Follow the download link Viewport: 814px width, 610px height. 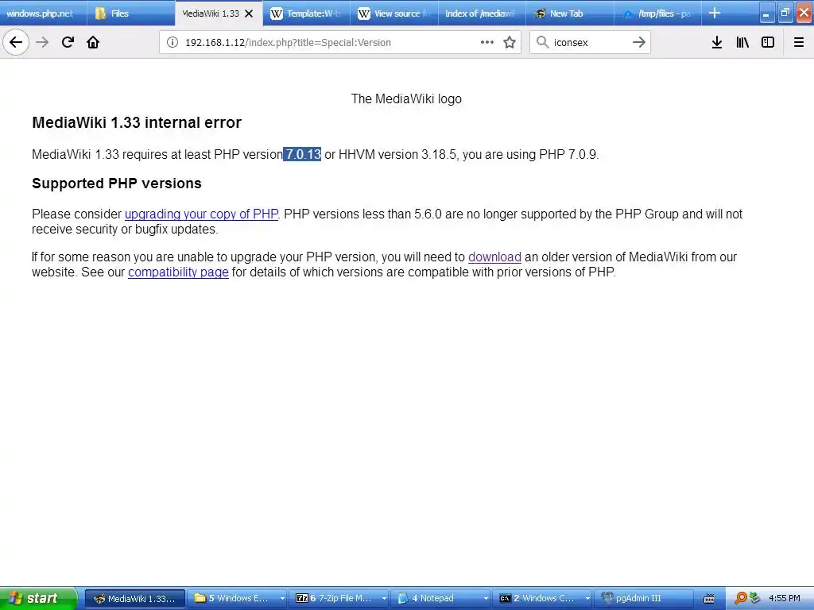(x=494, y=257)
